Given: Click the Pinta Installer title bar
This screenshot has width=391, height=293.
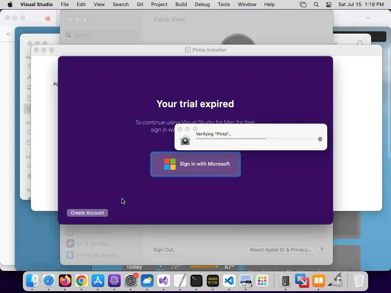Looking at the screenshot, I should tap(207, 50).
